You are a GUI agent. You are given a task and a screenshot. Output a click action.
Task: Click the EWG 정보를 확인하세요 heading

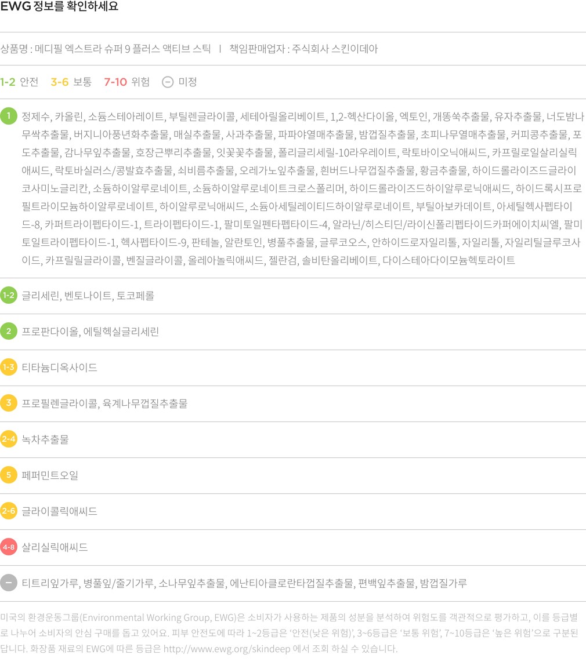click(59, 7)
